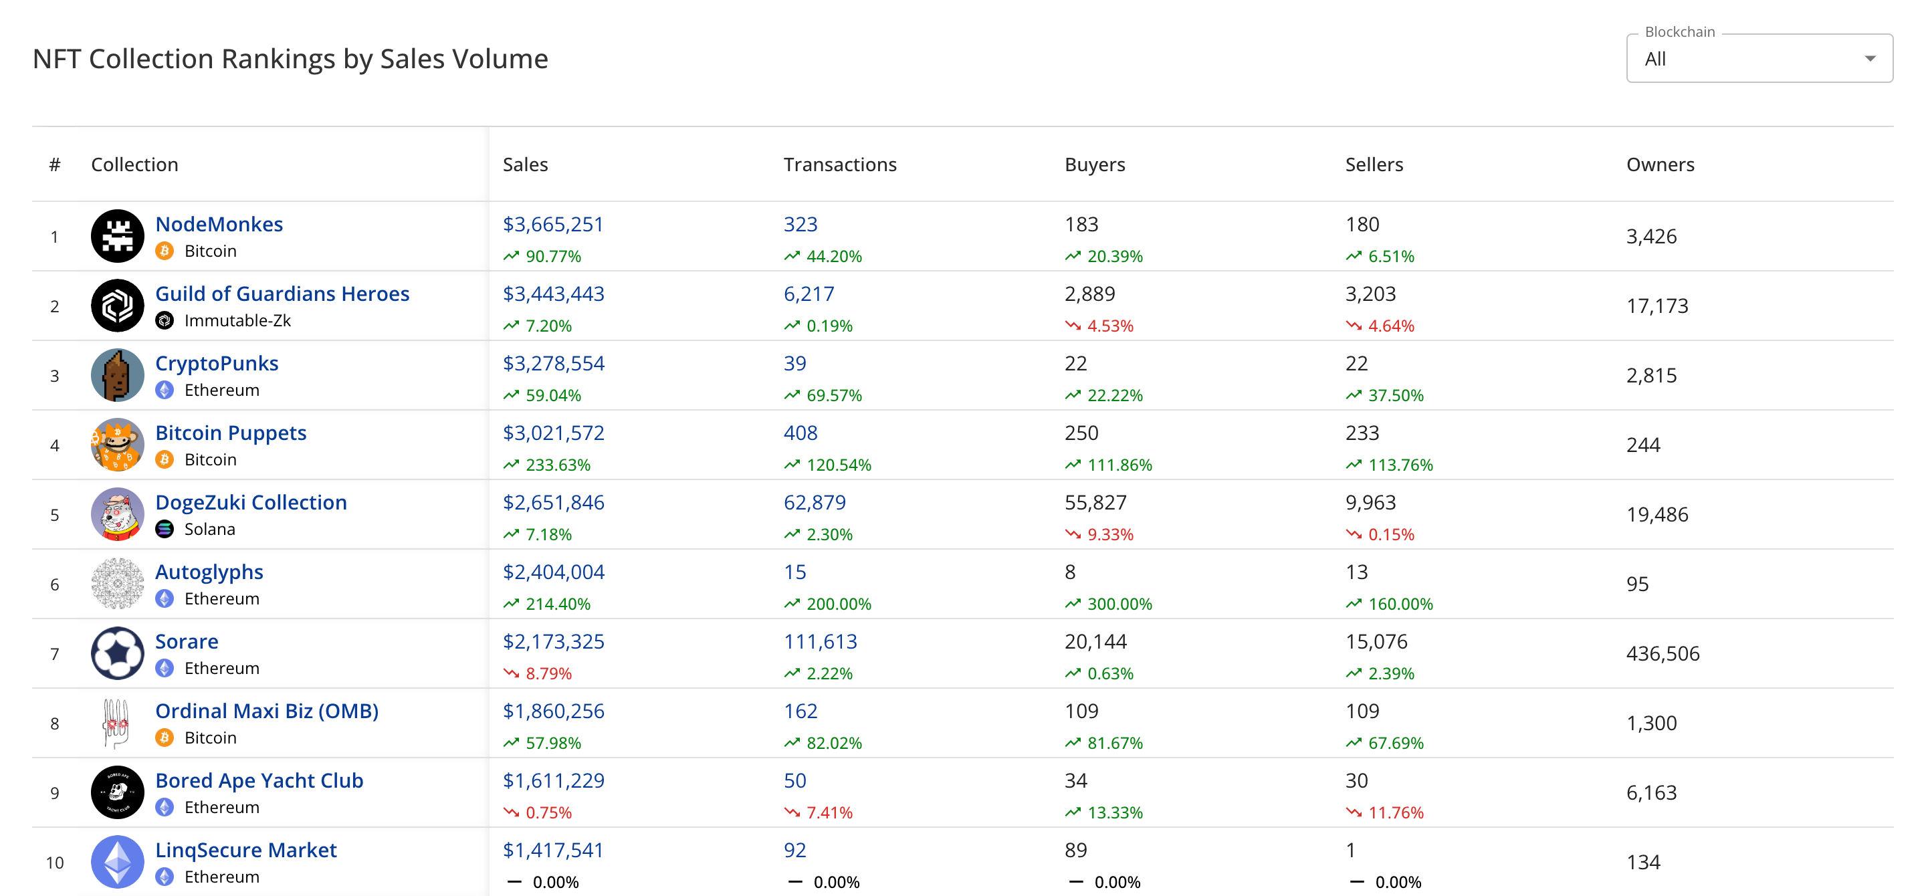The width and height of the screenshot is (1926, 896).
Task: Click the Blockchain dropdown arrow
Action: click(1869, 58)
